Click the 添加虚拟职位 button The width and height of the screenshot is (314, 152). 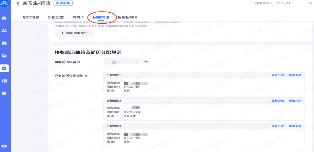pyautogui.click(x=74, y=33)
